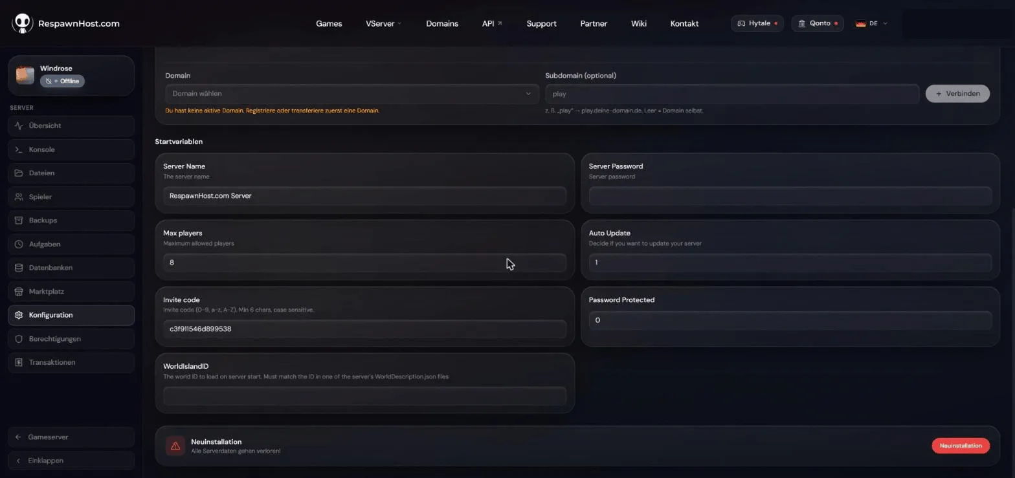Click the Verbinden button

coord(957,93)
